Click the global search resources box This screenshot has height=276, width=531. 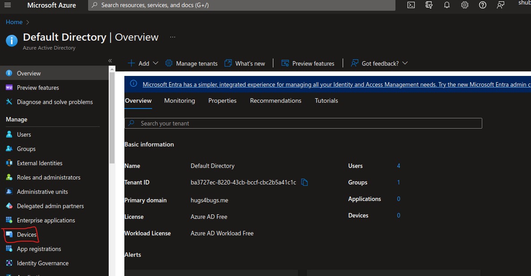click(242, 5)
